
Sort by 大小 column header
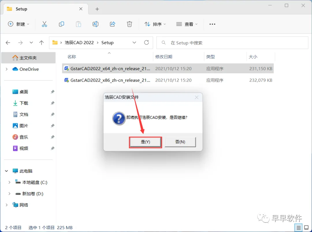click(253, 57)
